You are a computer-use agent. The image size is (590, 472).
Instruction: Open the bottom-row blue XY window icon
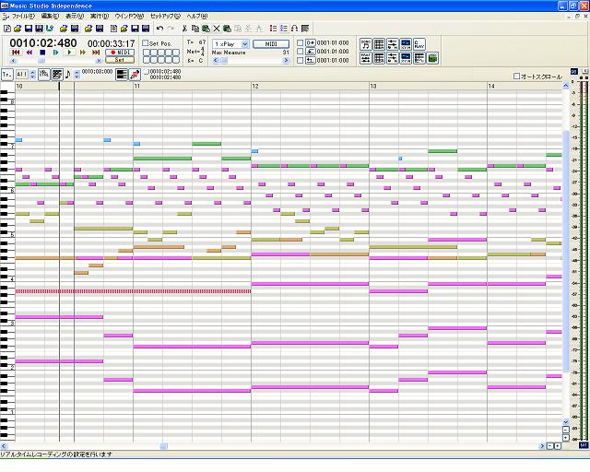click(x=406, y=58)
